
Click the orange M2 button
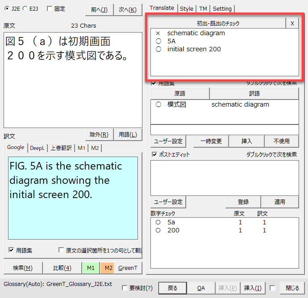(107, 268)
